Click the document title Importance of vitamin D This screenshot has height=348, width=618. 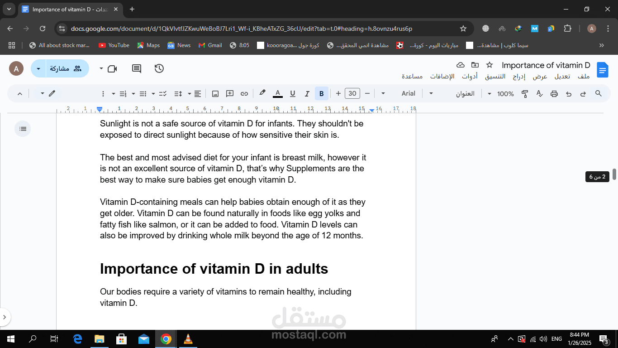pos(546,65)
